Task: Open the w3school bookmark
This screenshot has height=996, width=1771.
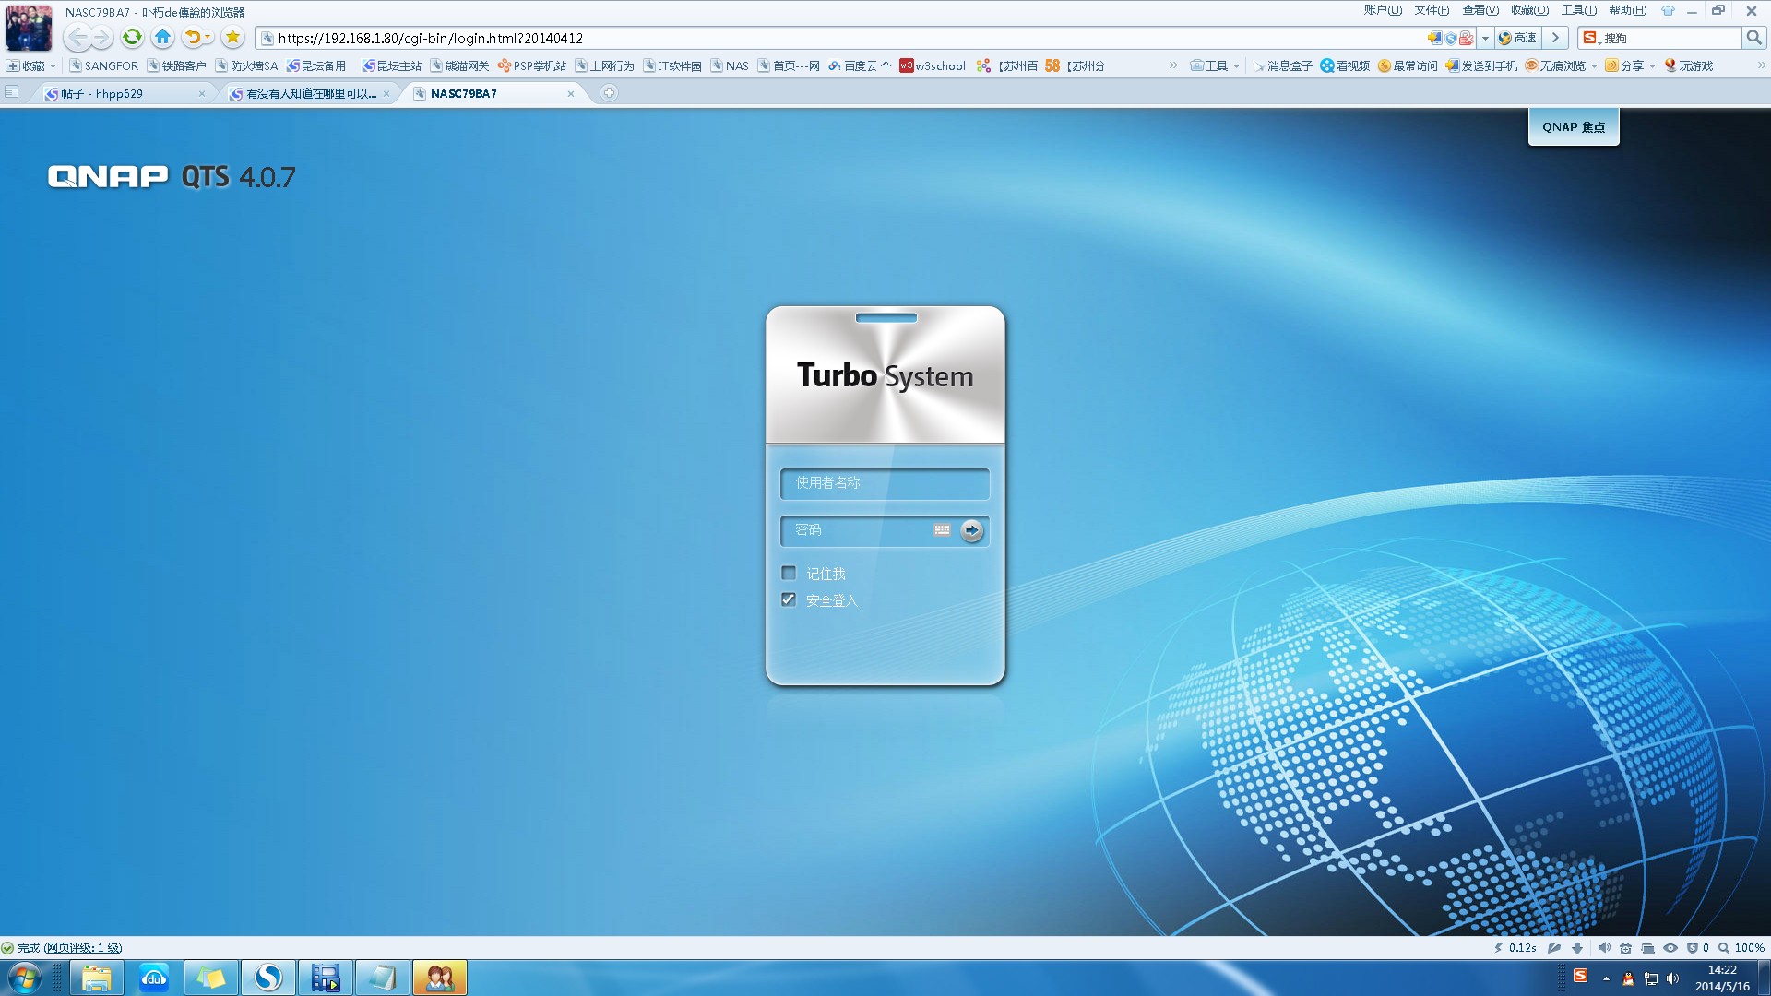Action: 933,66
